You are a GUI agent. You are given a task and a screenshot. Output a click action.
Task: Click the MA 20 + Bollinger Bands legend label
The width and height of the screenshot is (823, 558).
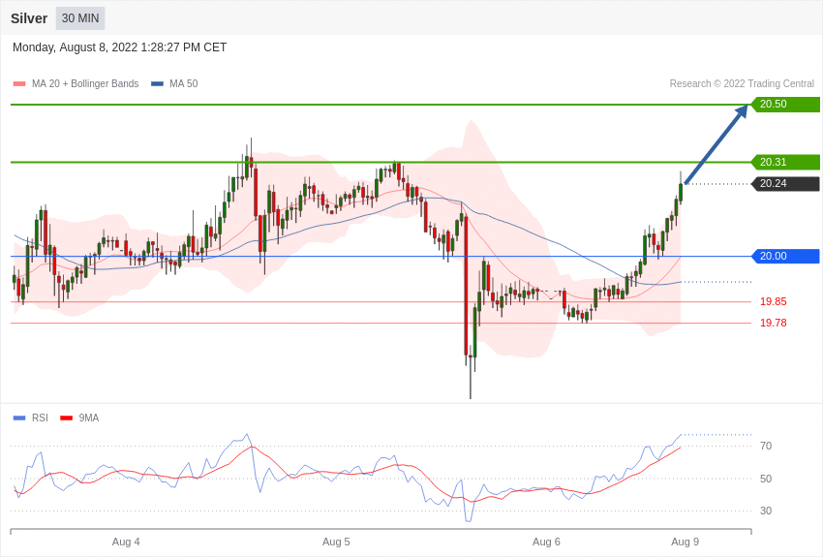pyautogui.click(x=85, y=83)
